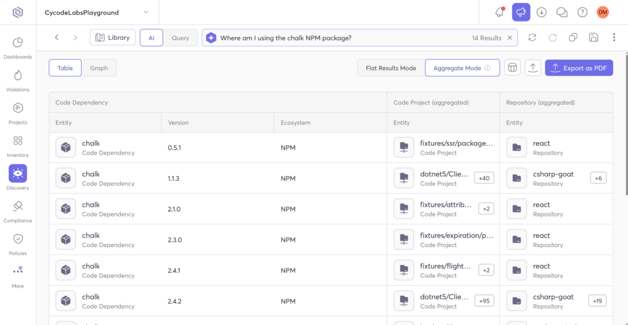
Task: Select the Discovery eye icon
Action: 18,174
